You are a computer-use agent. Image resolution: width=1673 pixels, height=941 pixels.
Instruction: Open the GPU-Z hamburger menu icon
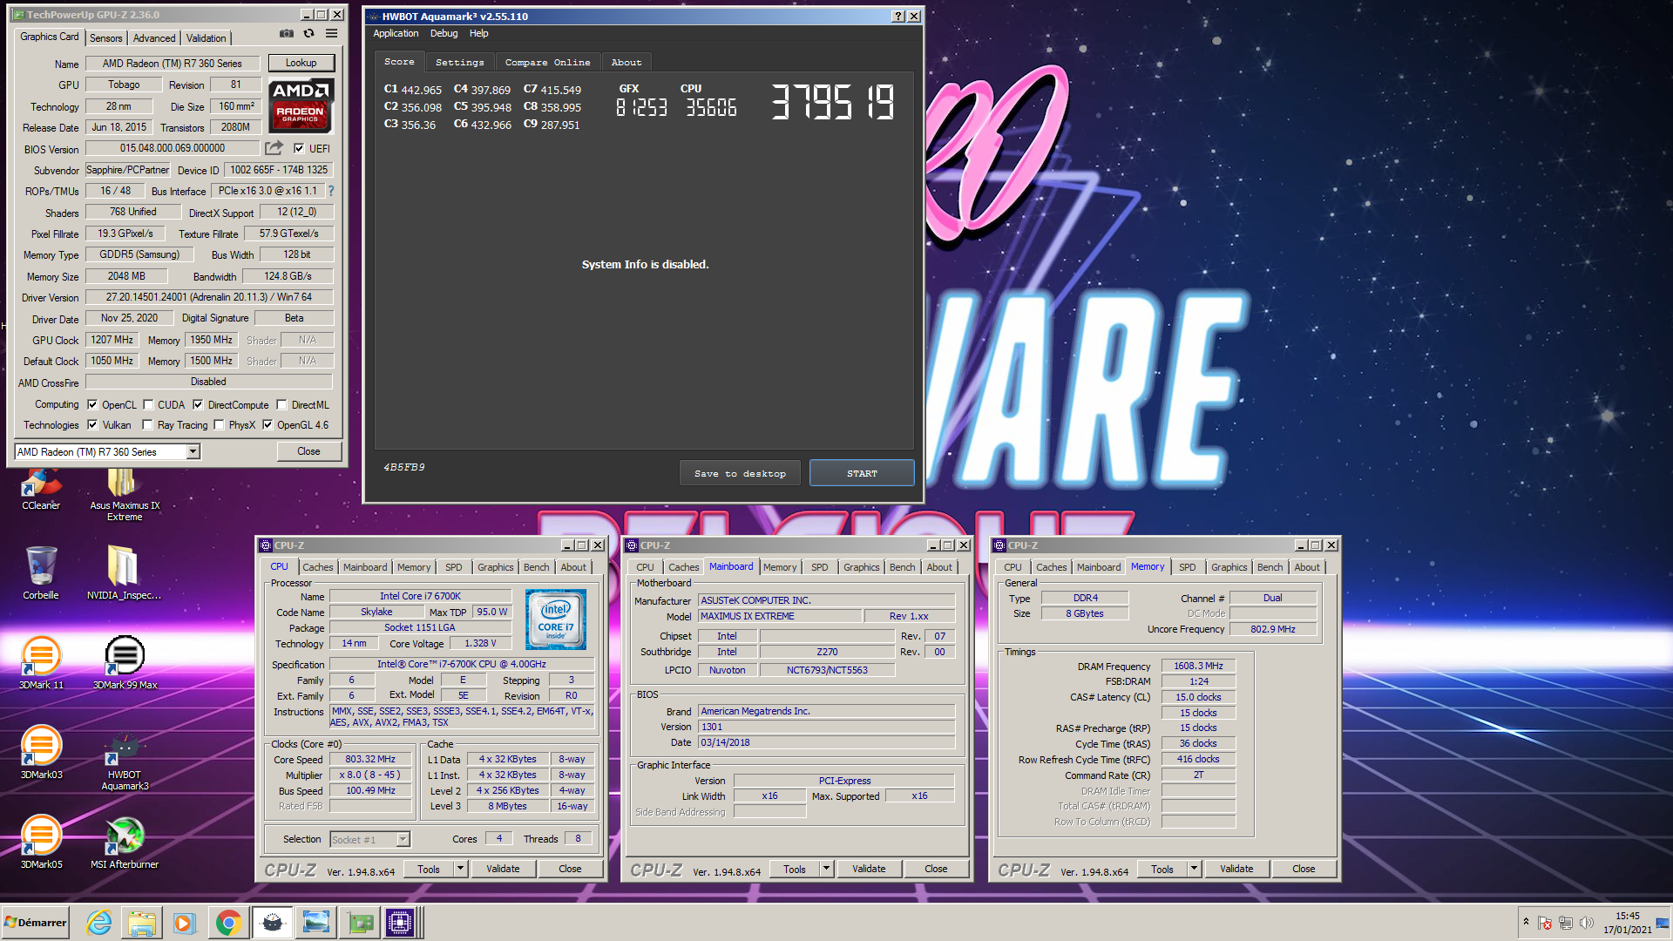click(x=332, y=34)
